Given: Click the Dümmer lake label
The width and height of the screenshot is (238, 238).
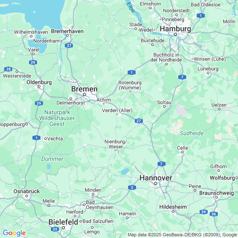Looking at the screenshot, I should click(x=52, y=159).
